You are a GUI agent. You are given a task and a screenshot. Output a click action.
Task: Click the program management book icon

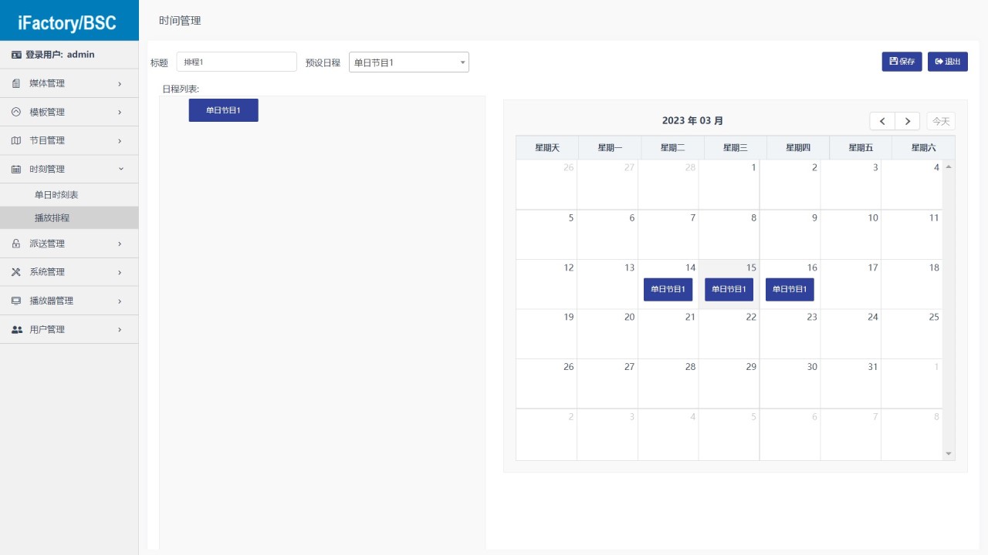[x=16, y=140]
